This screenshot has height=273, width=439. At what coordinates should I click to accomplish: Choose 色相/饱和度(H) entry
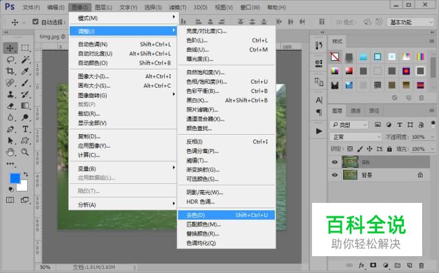pos(226,82)
